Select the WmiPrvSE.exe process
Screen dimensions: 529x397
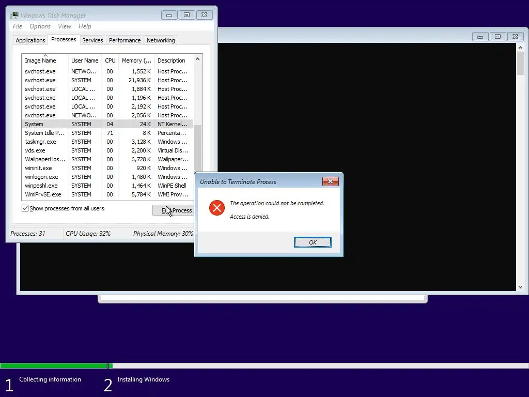107,194
